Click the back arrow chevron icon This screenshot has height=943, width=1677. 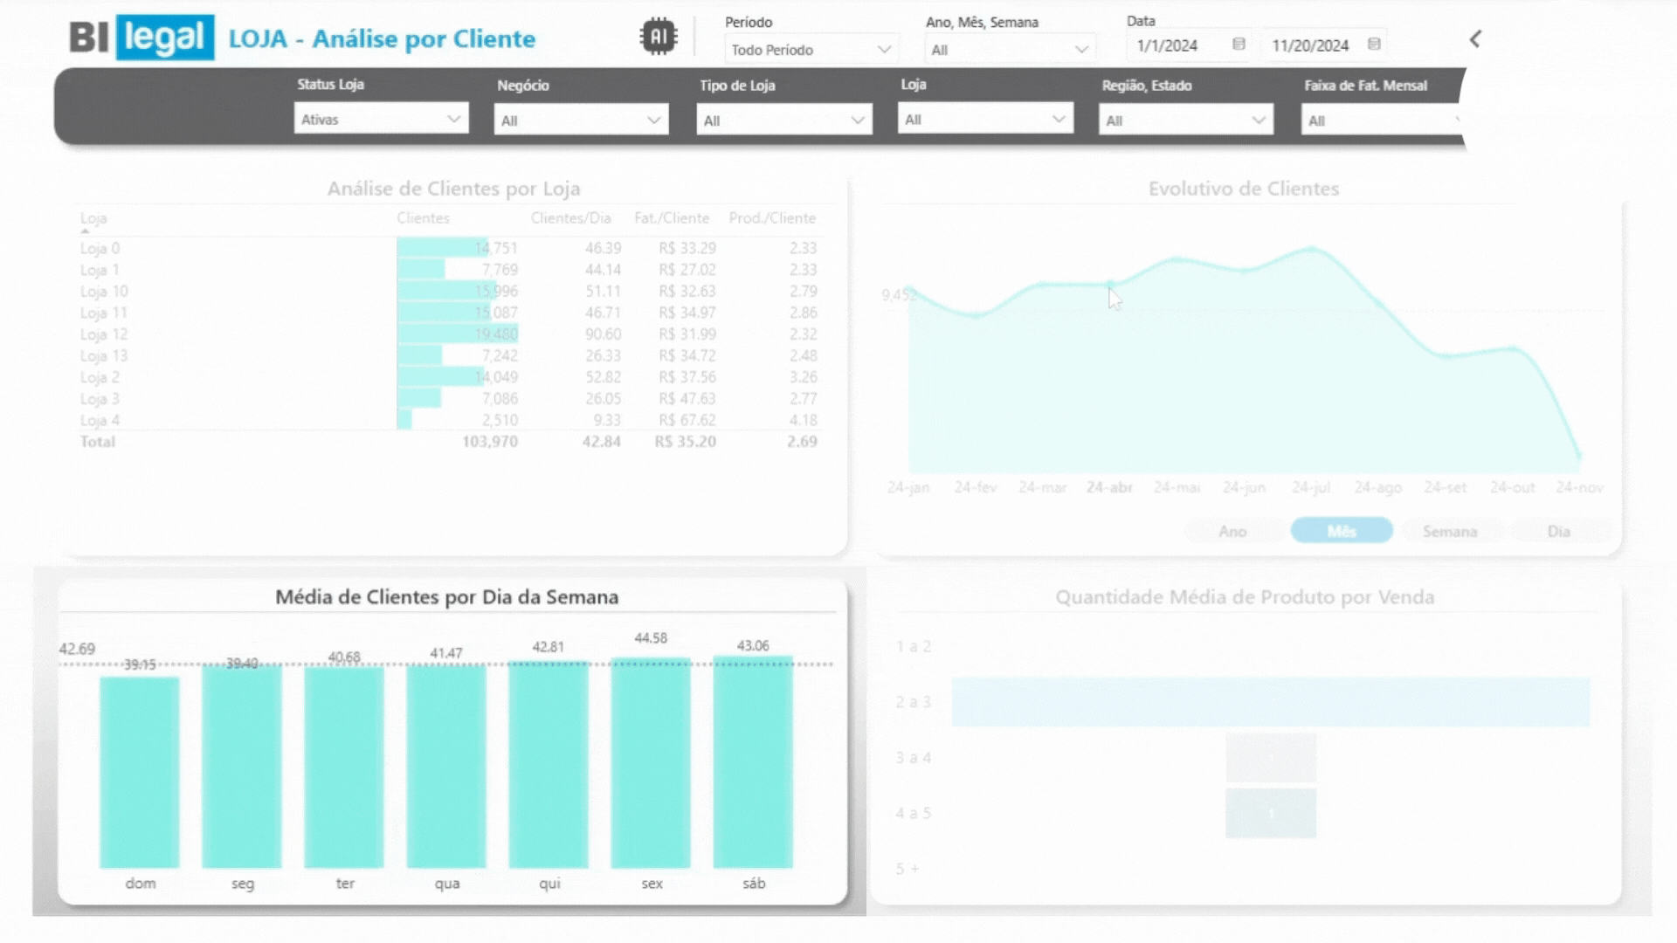coord(1475,39)
